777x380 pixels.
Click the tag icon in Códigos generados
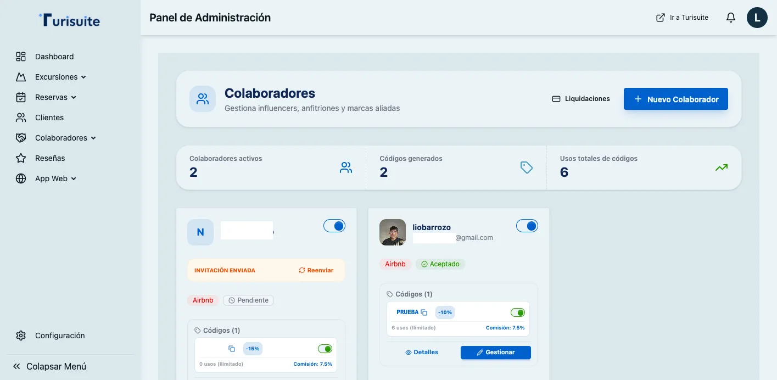coord(527,167)
